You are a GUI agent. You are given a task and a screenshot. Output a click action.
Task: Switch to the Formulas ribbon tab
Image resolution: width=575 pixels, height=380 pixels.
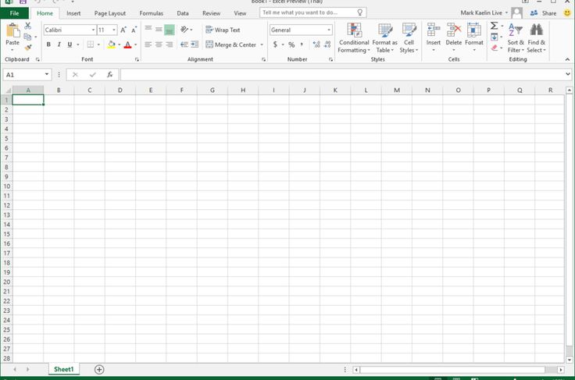click(x=151, y=13)
